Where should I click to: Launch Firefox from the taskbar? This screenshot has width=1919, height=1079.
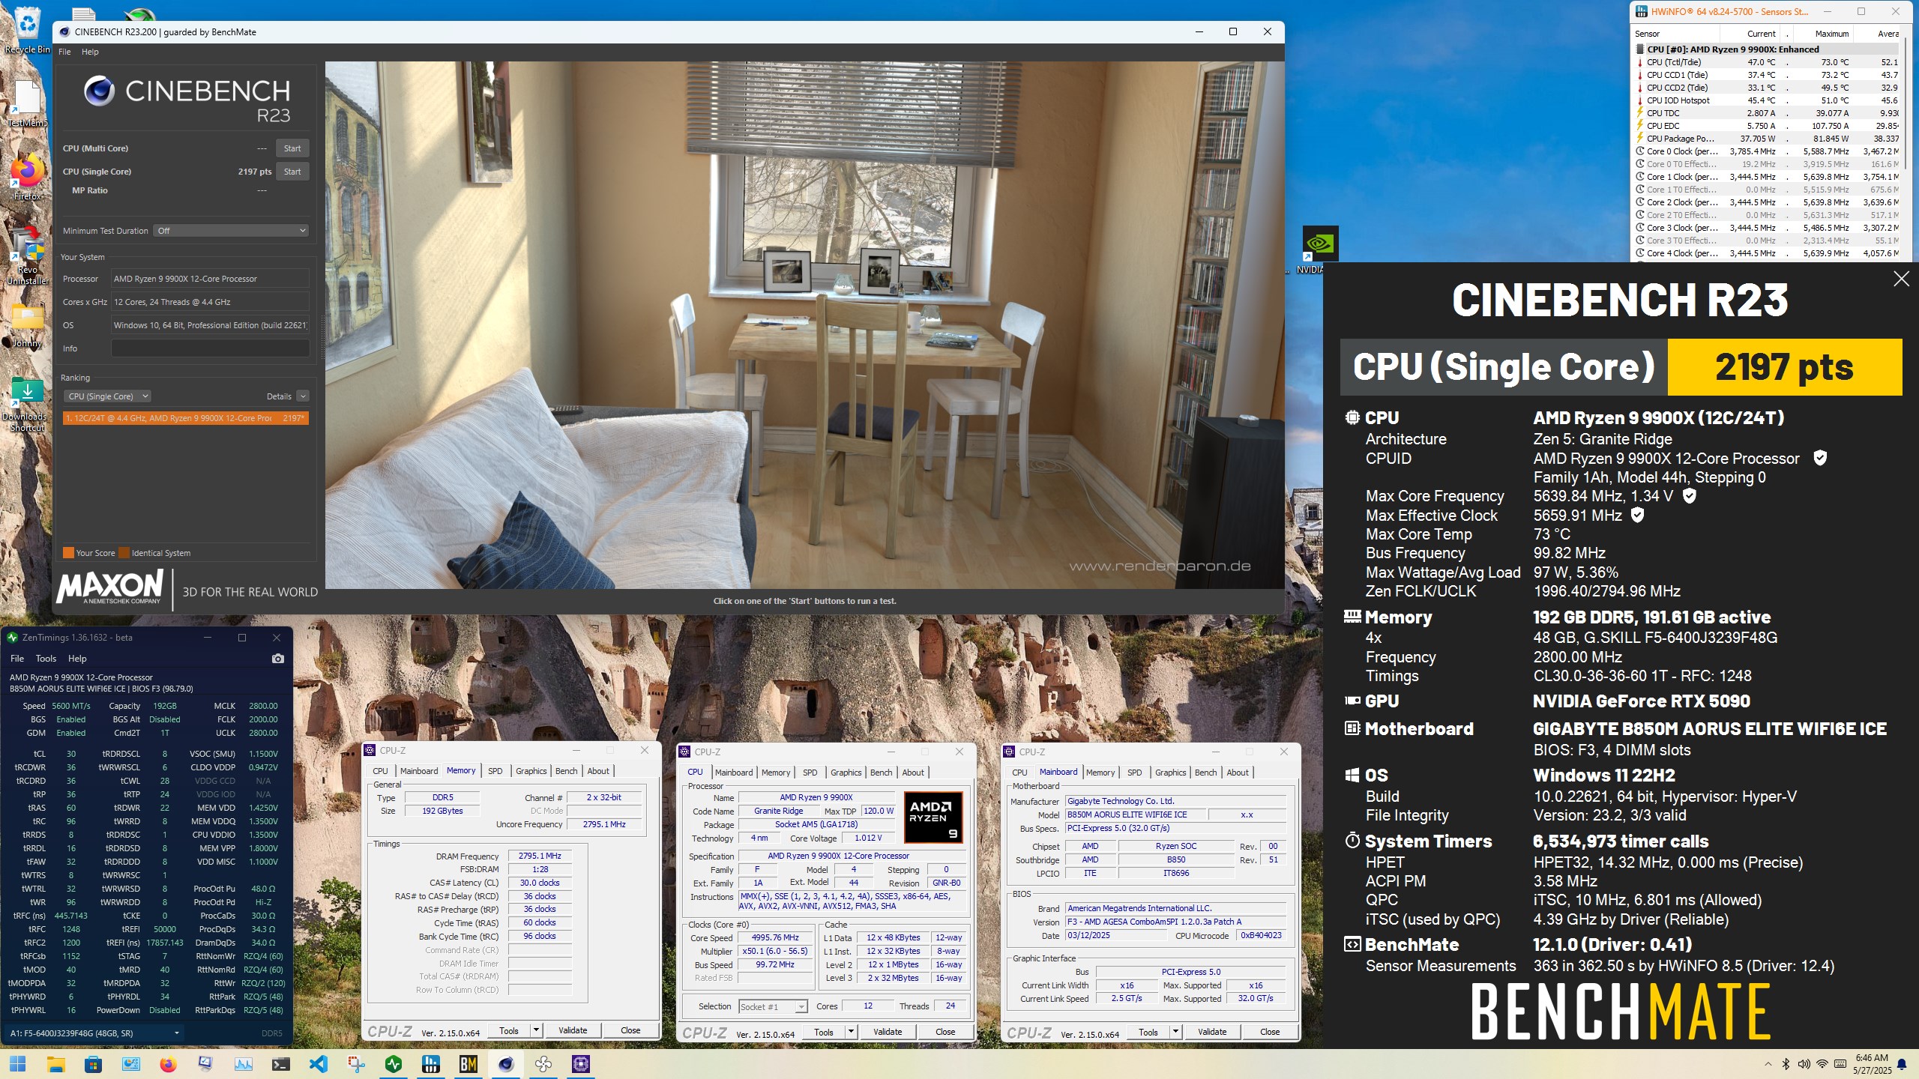168,1064
